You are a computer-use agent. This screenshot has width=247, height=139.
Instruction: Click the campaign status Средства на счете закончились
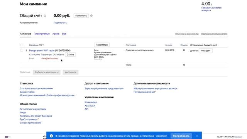pos(140,50)
